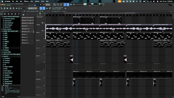Viewport: 174px width, 98px height.
Task: Click the macOS Spotlight search icon
Action: point(151,2)
